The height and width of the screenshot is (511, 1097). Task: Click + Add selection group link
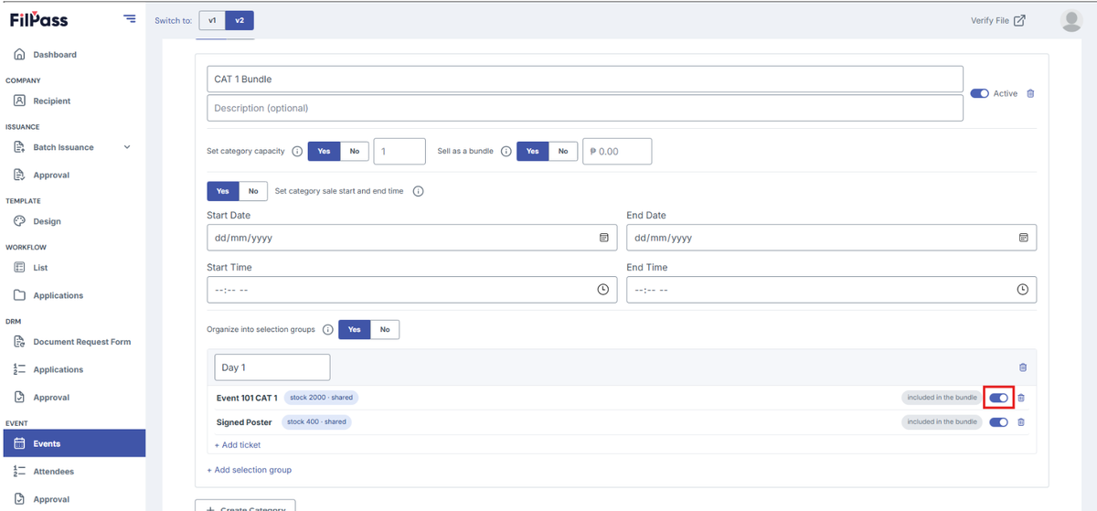point(250,470)
